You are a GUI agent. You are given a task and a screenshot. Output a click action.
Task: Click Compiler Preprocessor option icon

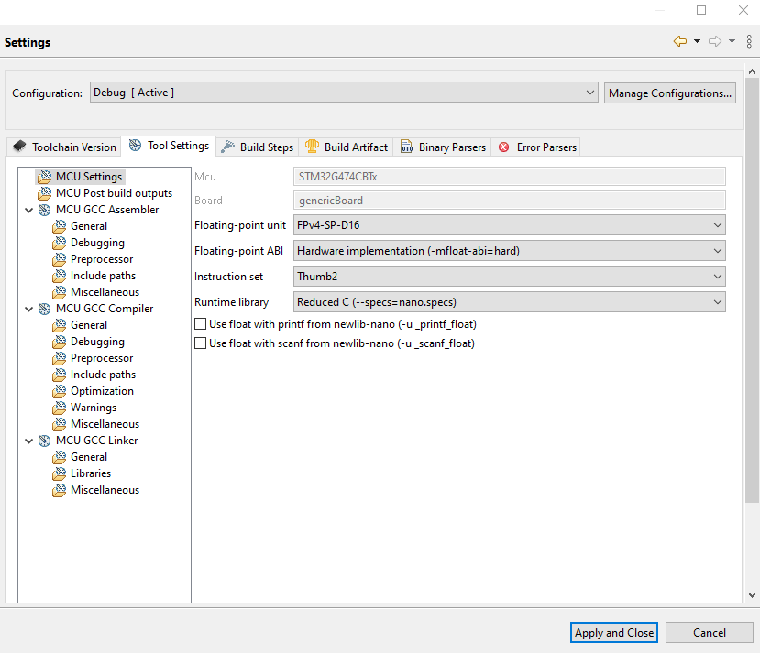click(60, 358)
